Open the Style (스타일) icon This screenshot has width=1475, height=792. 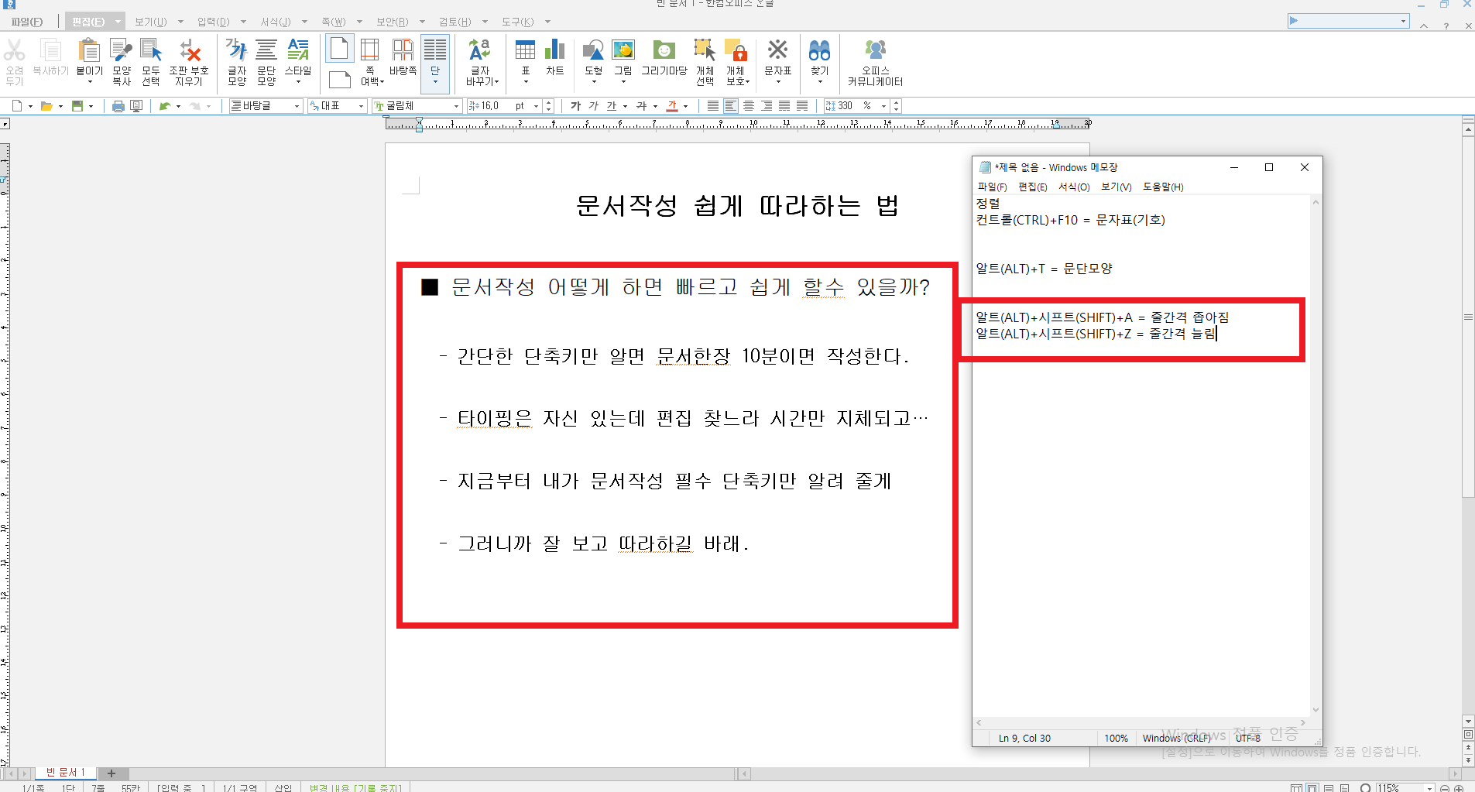click(298, 51)
